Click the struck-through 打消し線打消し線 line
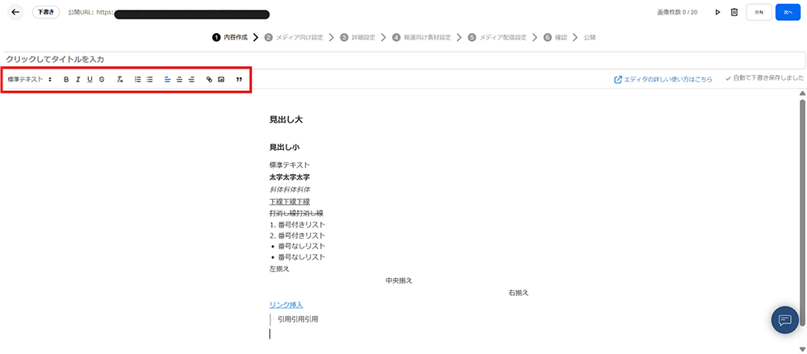 (x=296, y=213)
